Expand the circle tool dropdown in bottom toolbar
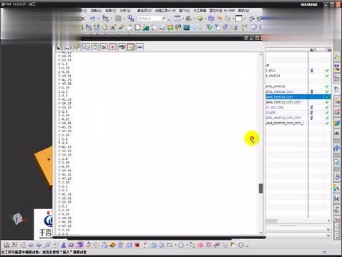This screenshot has height=257, width=342. 187,245
